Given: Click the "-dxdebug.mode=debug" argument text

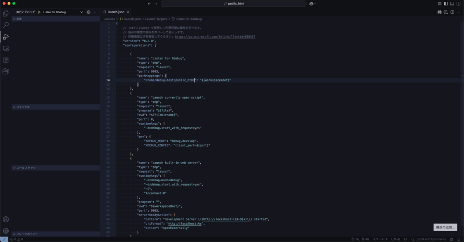Looking at the screenshot, I should tap(162, 180).
